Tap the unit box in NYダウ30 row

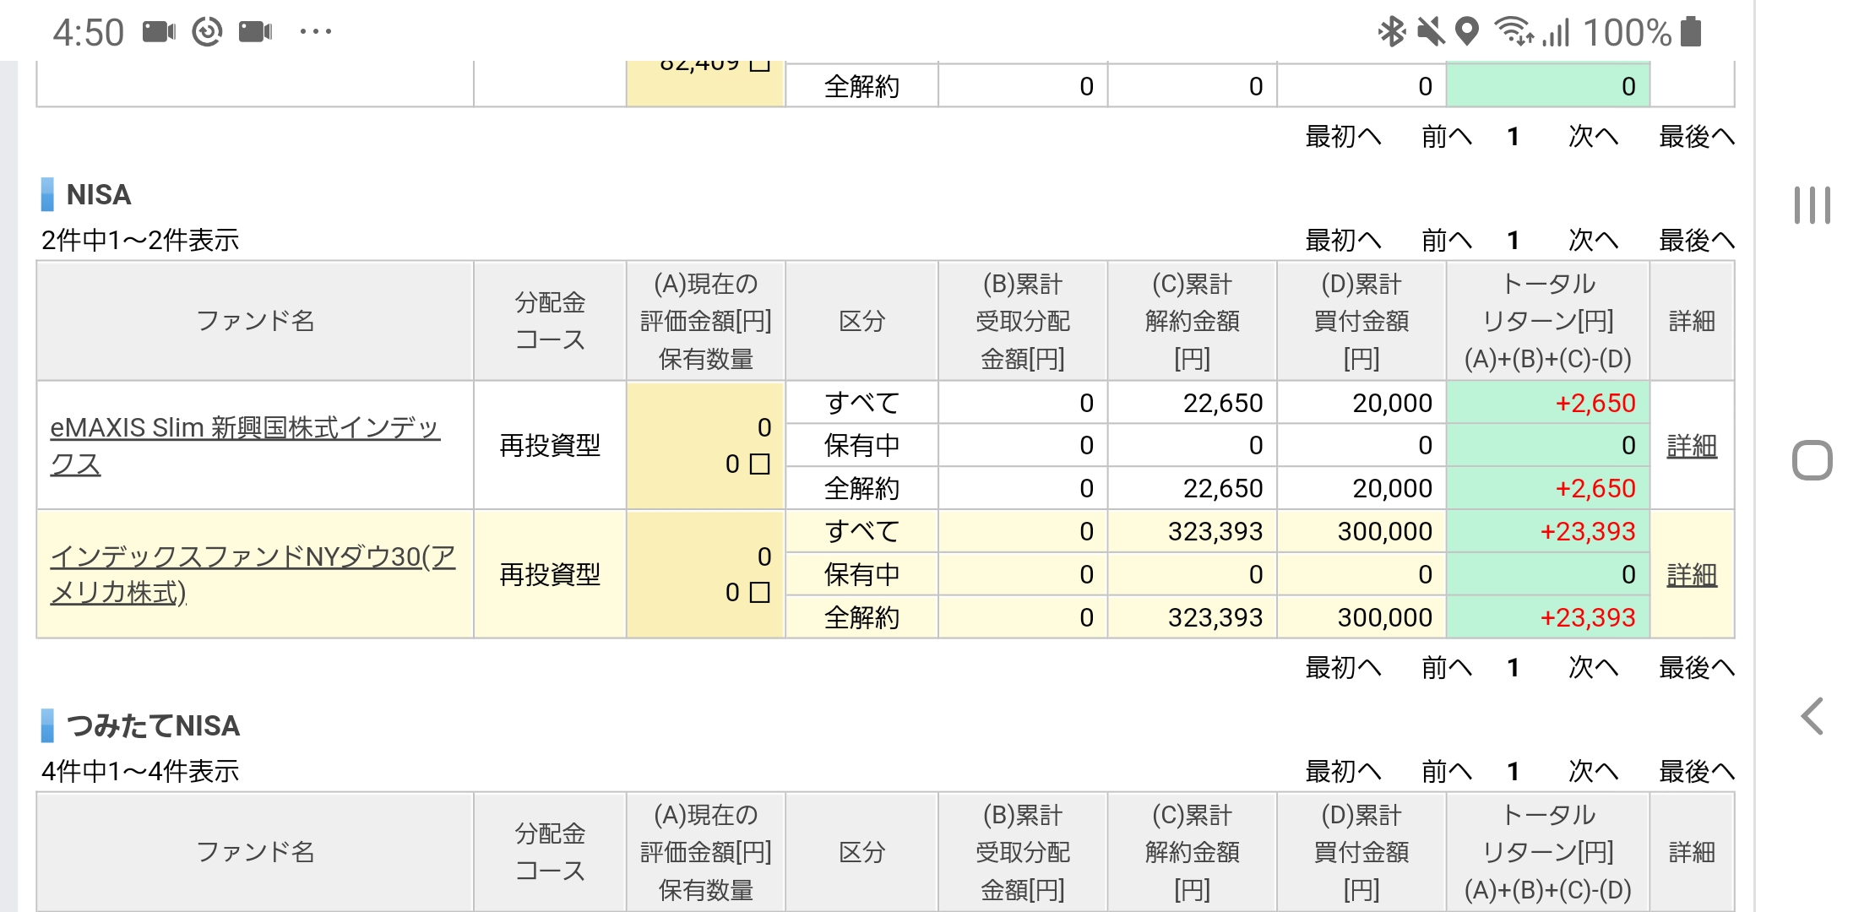(760, 593)
